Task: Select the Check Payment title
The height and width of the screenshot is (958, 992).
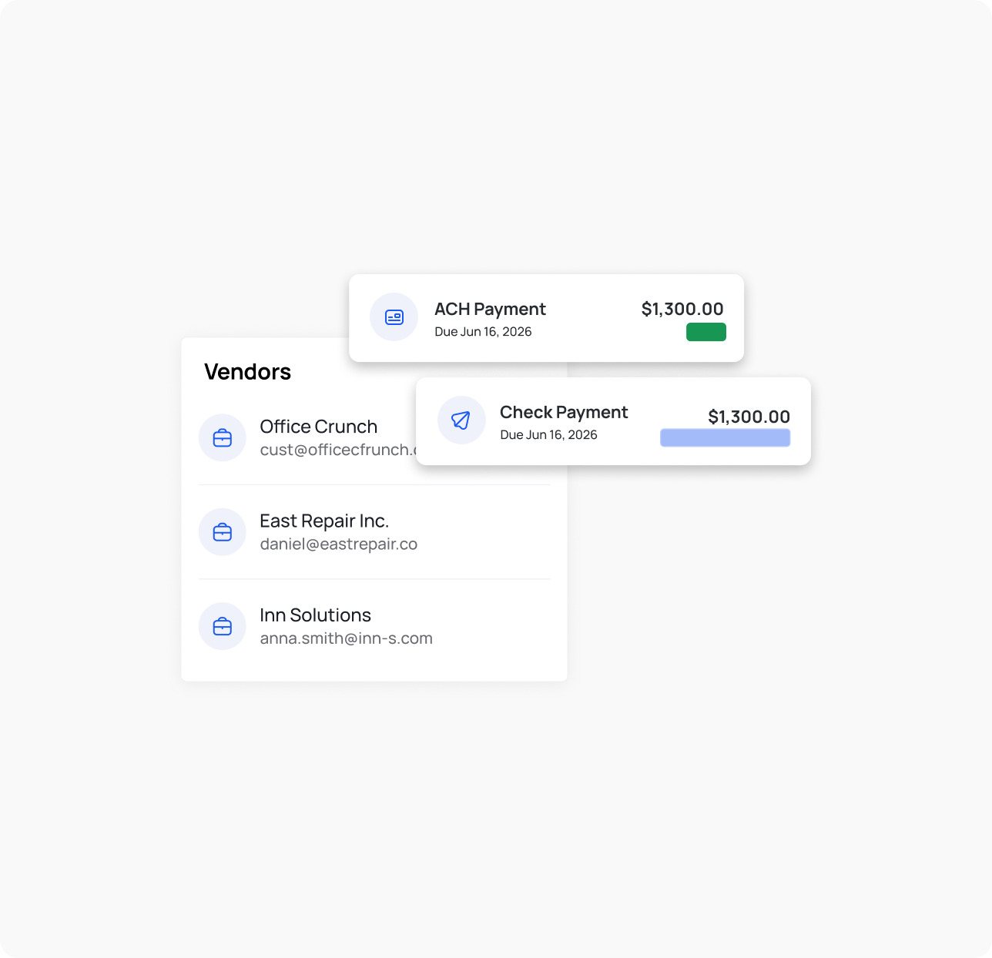Action: (564, 413)
